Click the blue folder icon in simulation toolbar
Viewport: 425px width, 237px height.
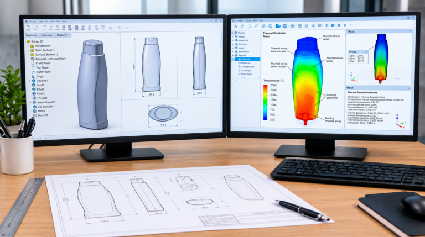[x=278, y=26]
